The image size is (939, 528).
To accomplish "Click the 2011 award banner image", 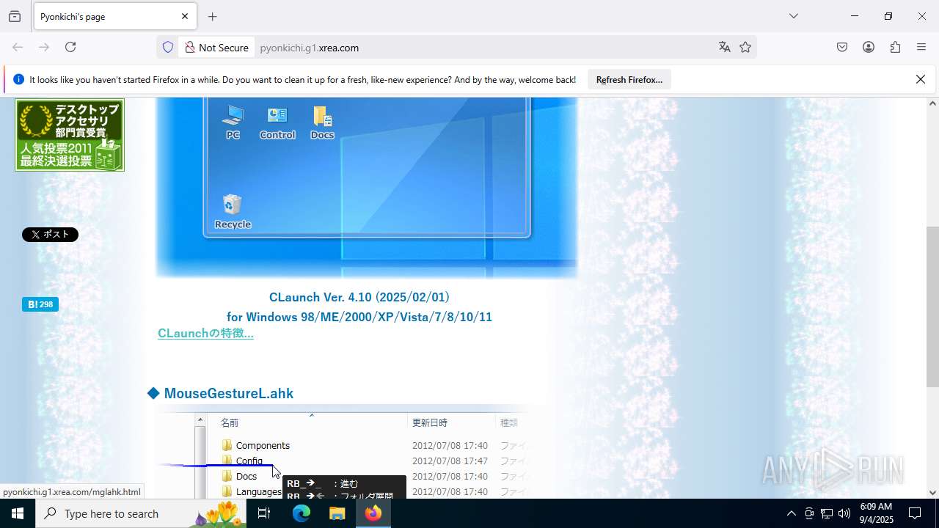I will [70, 135].
